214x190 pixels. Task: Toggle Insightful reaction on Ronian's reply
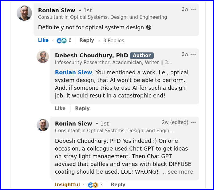click(67, 184)
